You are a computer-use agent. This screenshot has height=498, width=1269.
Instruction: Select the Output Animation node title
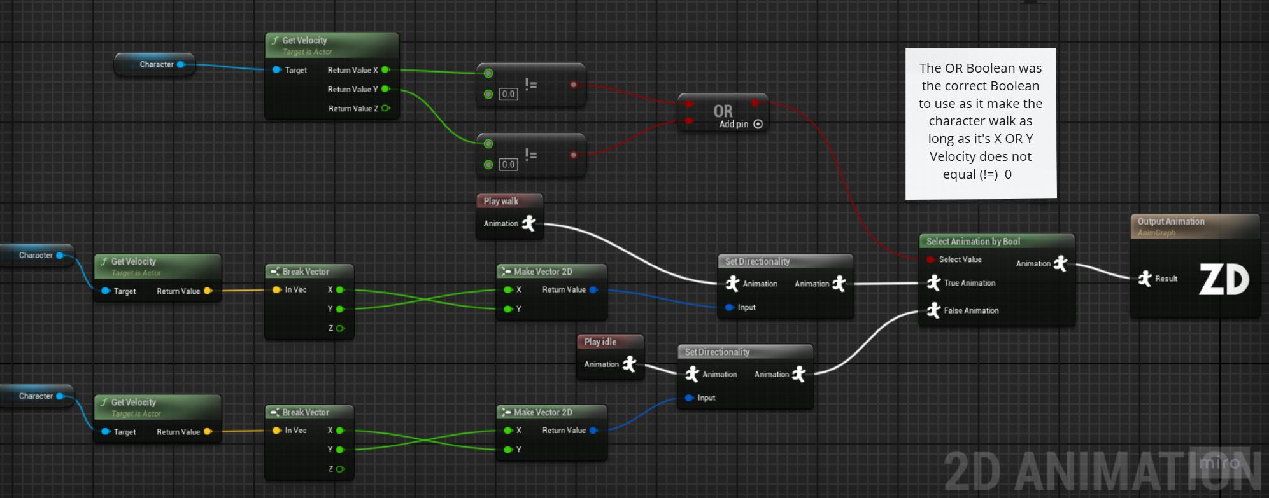(1170, 221)
